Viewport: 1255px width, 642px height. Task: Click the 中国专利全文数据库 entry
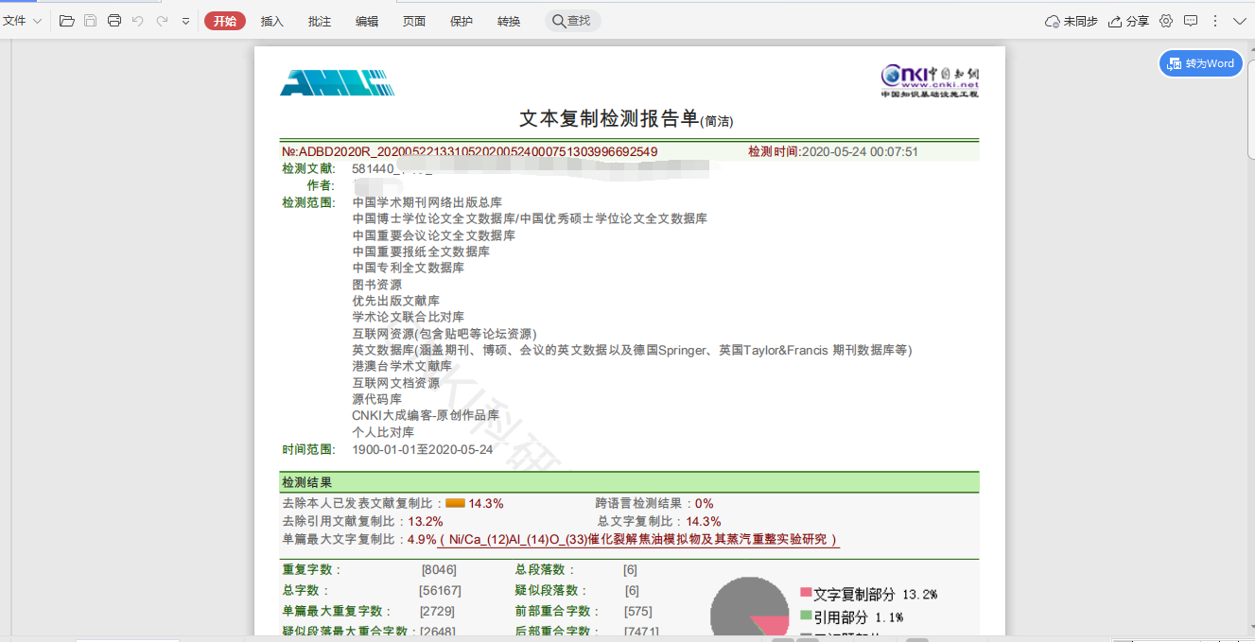point(409,268)
